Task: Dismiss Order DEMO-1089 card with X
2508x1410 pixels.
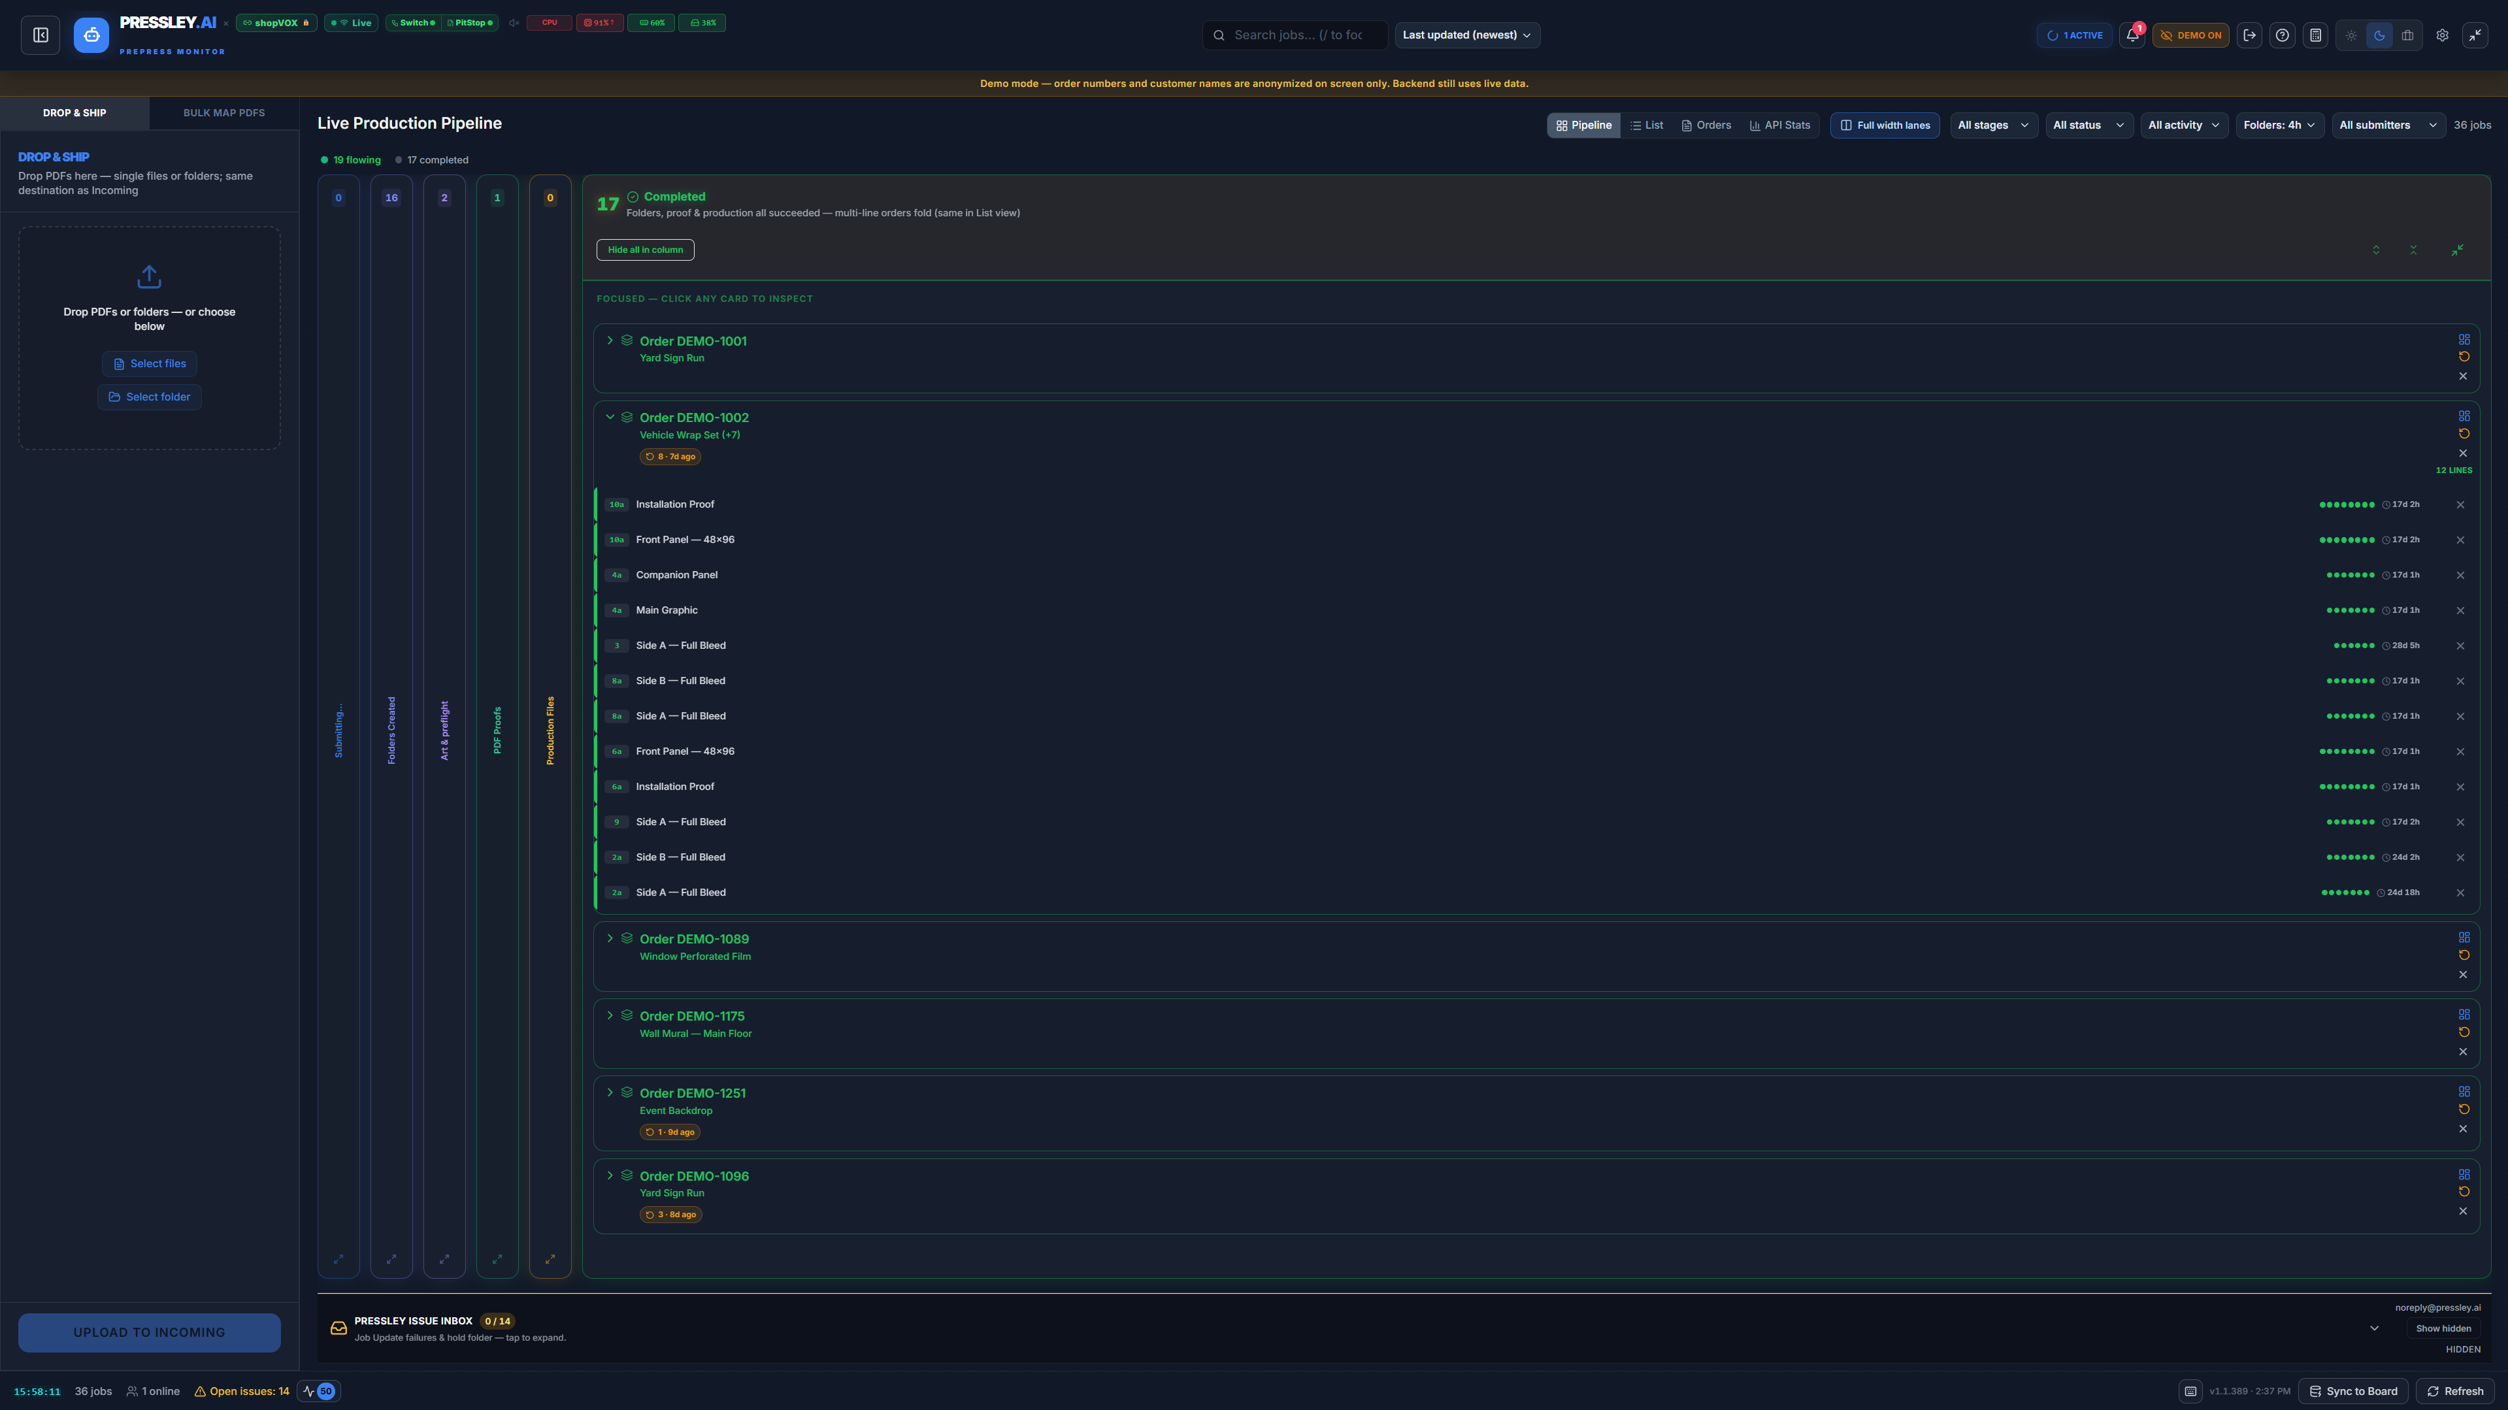Action: coord(2463,975)
